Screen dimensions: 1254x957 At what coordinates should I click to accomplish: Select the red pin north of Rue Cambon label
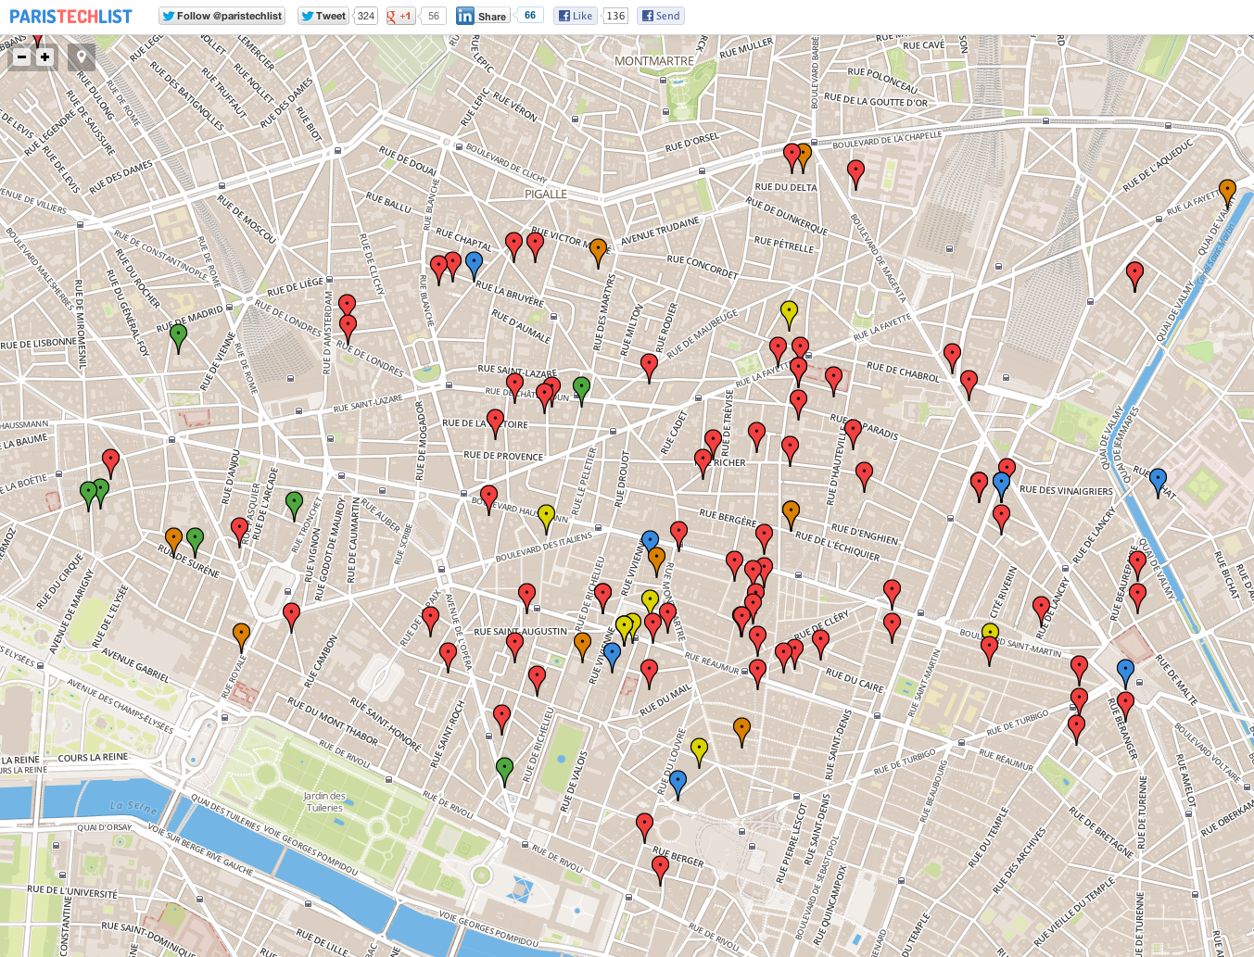pos(291,617)
